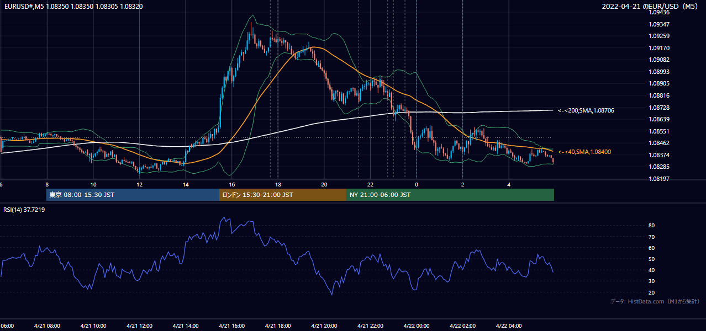Click the 東京 08:00-15:30 JST session bar
Screen dimensions: 706x331
133,195
